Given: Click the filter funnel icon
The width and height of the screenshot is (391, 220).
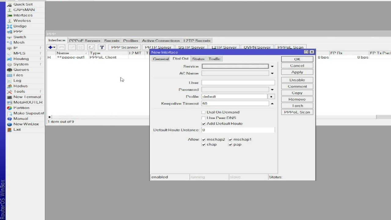Looking at the screenshot, I should pos(102,47).
